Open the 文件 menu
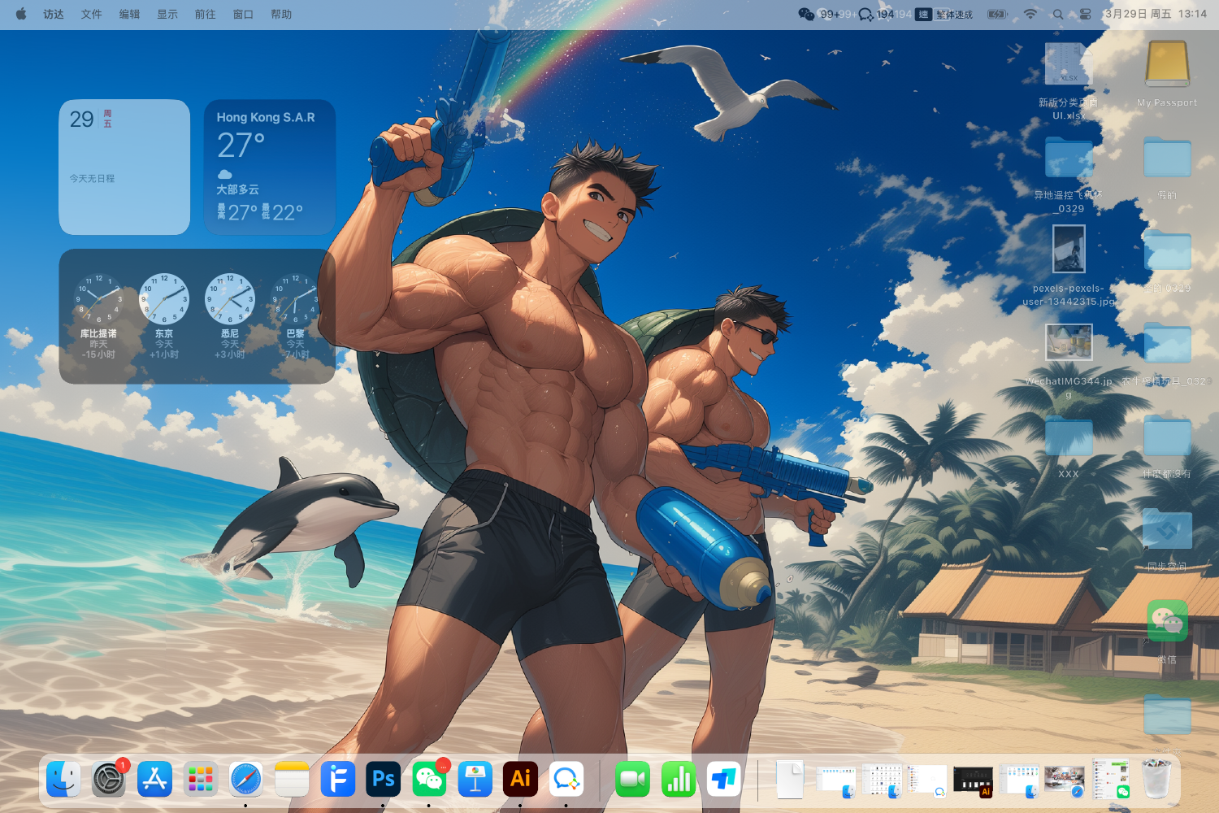Image resolution: width=1219 pixels, height=813 pixels. click(x=91, y=14)
